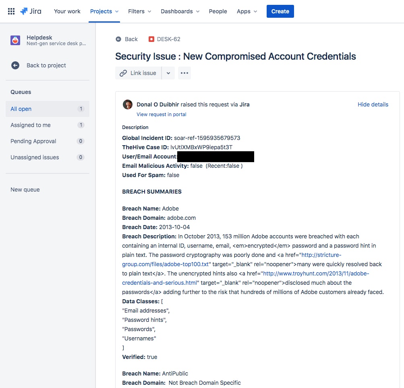Open the app switcher grid icon
The image size is (404, 388).
click(11, 11)
